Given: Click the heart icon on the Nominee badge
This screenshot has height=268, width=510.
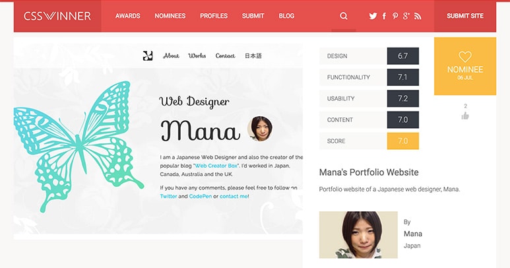Looking at the screenshot, I should click(465, 57).
